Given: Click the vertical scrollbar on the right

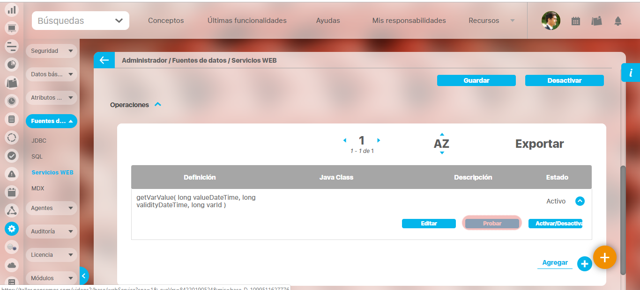Looking at the screenshot, I should point(623,220).
